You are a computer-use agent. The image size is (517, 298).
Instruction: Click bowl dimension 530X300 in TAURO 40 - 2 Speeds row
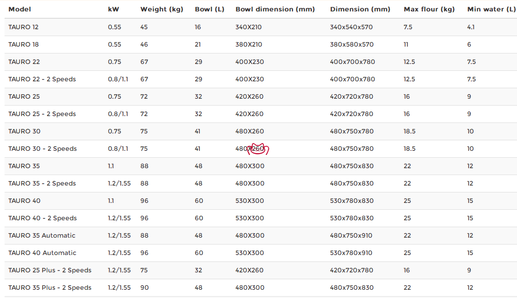tap(250, 218)
